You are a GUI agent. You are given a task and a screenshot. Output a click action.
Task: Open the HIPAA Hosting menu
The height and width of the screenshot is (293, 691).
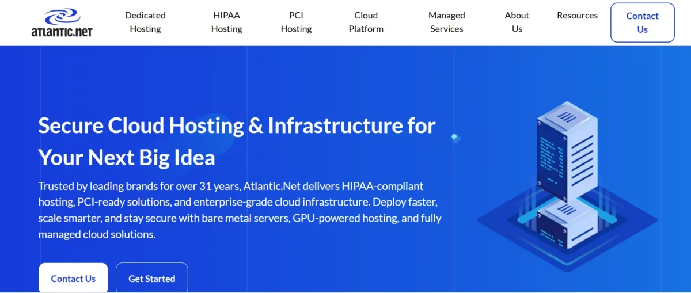point(226,22)
